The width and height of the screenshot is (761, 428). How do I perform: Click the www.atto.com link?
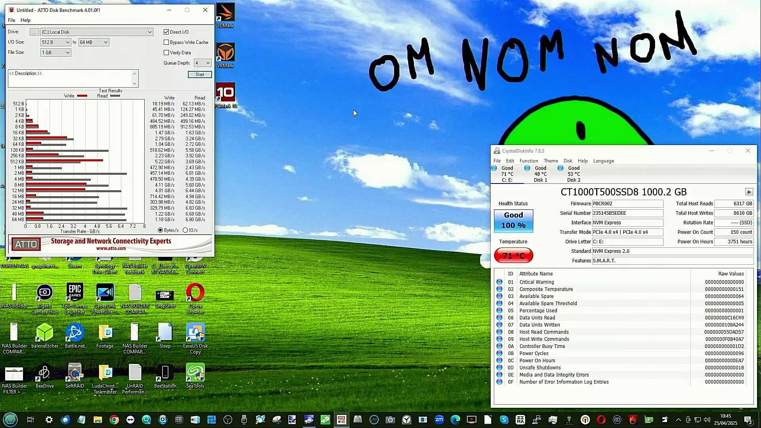tap(111, 248)
